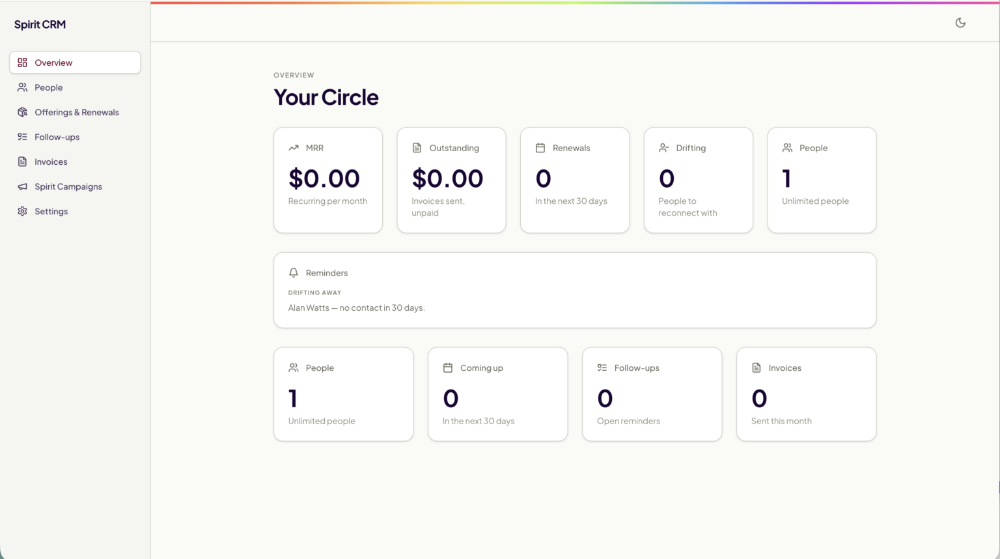Open the Follow-ups open reminders card

[x=652, y=394]
